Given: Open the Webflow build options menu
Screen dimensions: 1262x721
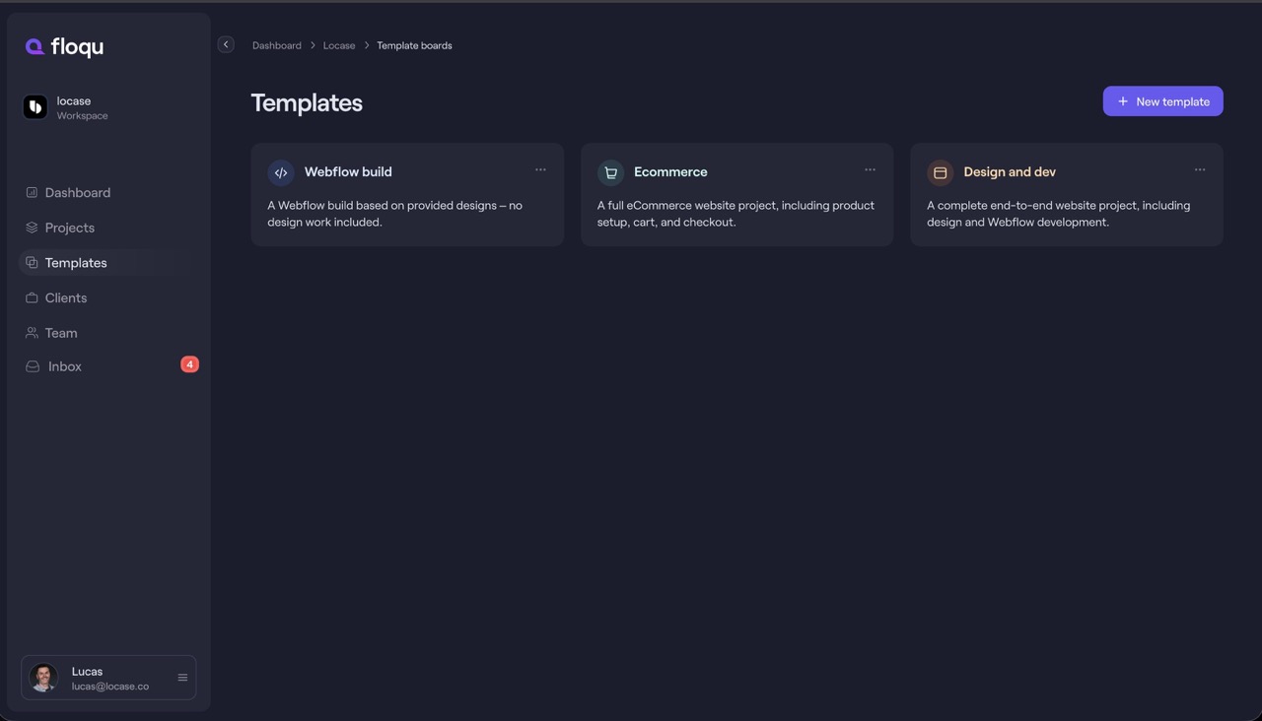Looking at the screenshot, I should pos(540,169).
